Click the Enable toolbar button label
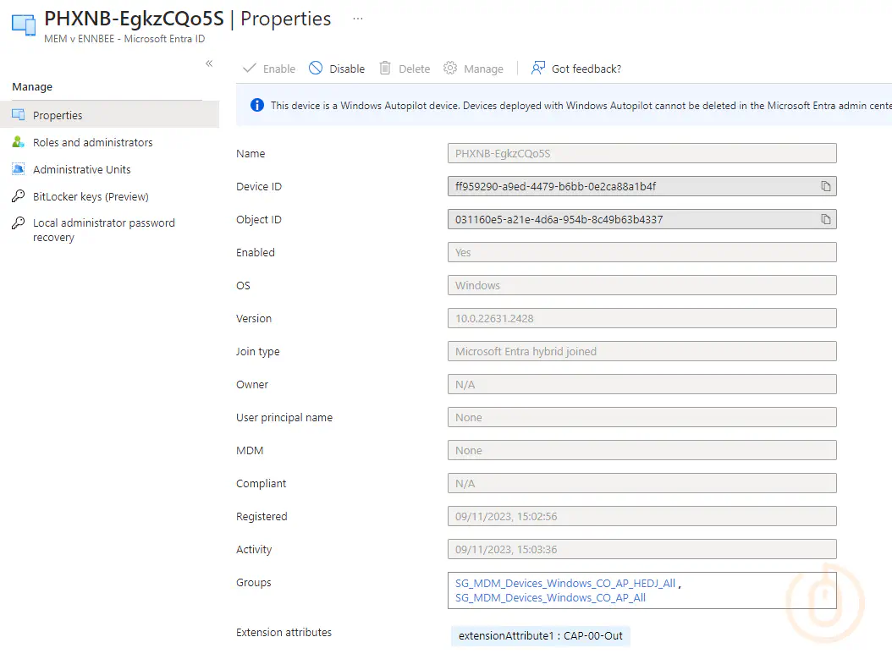Screen dimensions: 892x670 [278, 69]
